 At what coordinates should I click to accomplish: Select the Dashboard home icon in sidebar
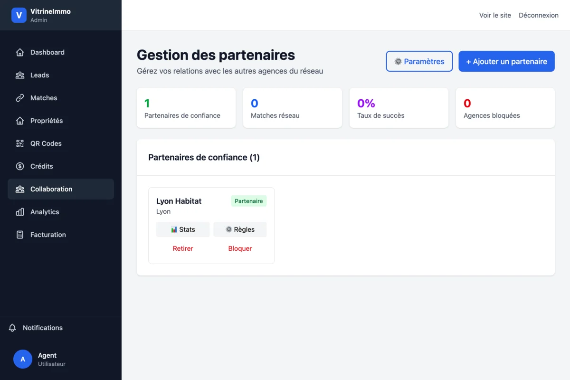coord(20,52)
